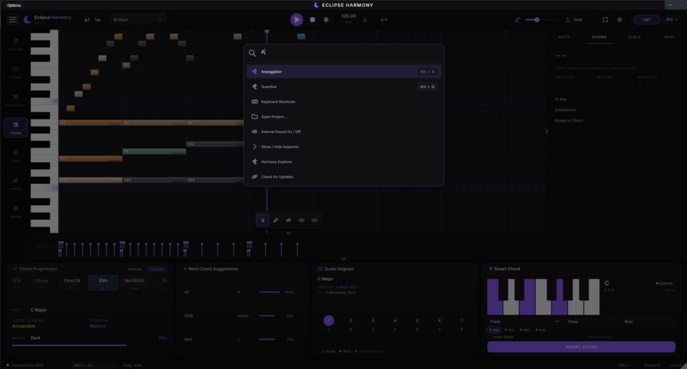Open Analysis in the left sidebar
The width and height of the screenshot is (687, 369).
[x=16, y=184]
